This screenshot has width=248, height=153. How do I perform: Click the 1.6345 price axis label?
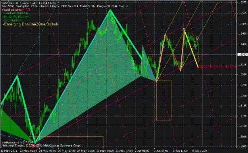click(242, 65)
